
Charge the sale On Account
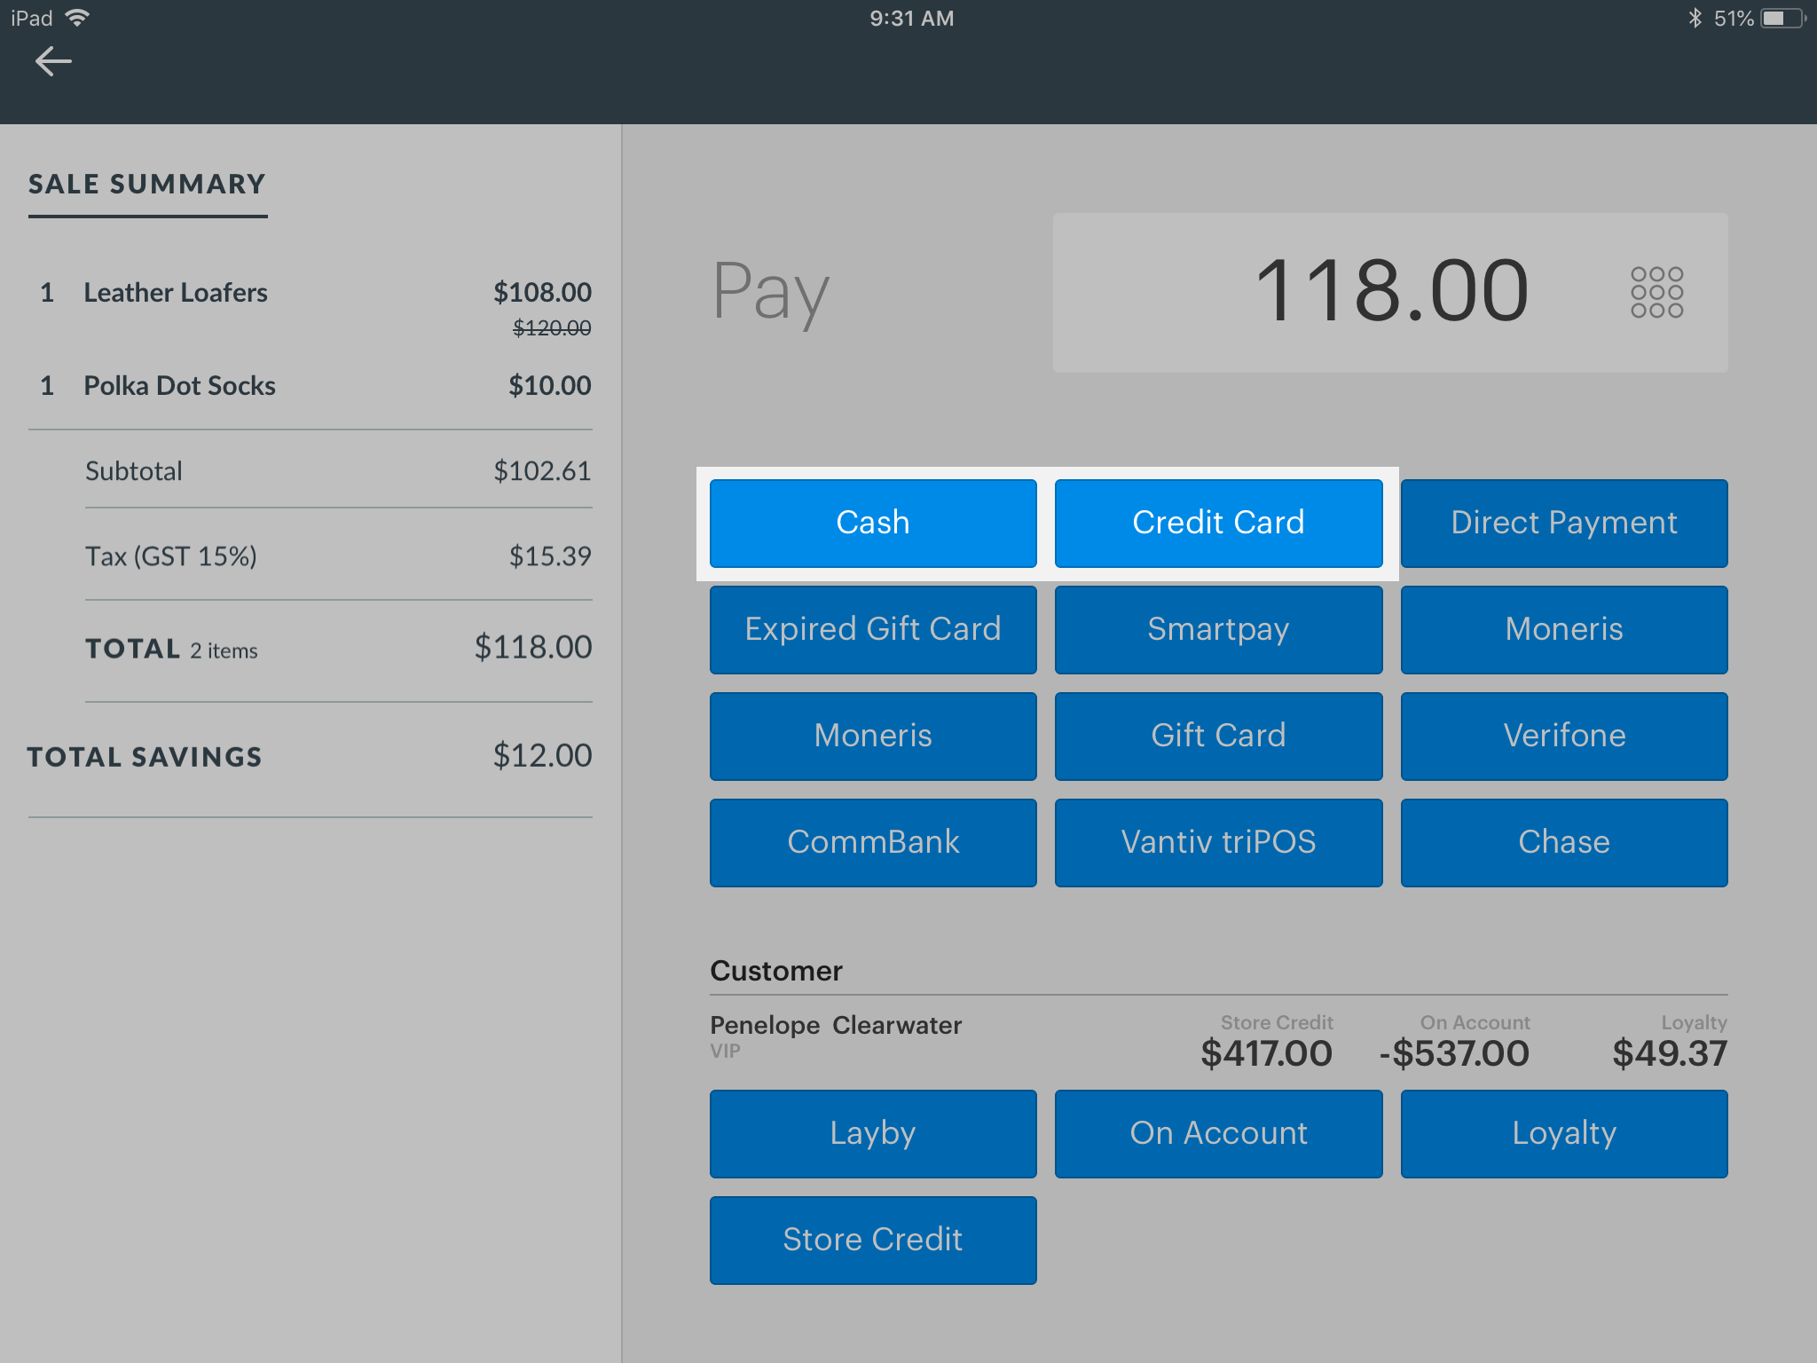coord(1218,1133)
